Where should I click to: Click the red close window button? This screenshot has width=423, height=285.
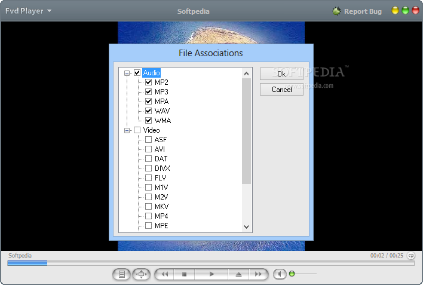[415, 11]
